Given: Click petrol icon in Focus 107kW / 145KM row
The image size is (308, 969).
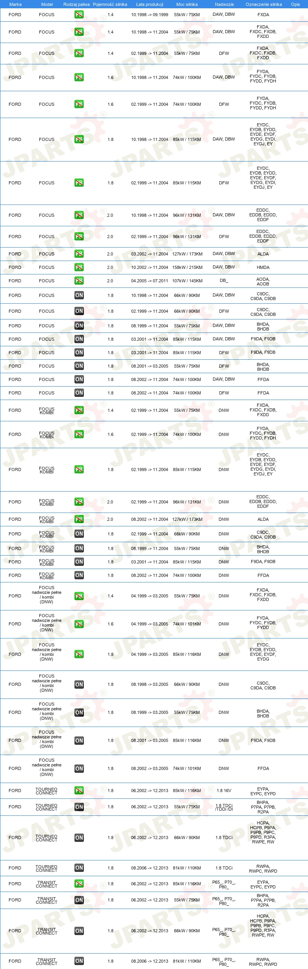Looking at the screenshot, I should coord(79,281).
